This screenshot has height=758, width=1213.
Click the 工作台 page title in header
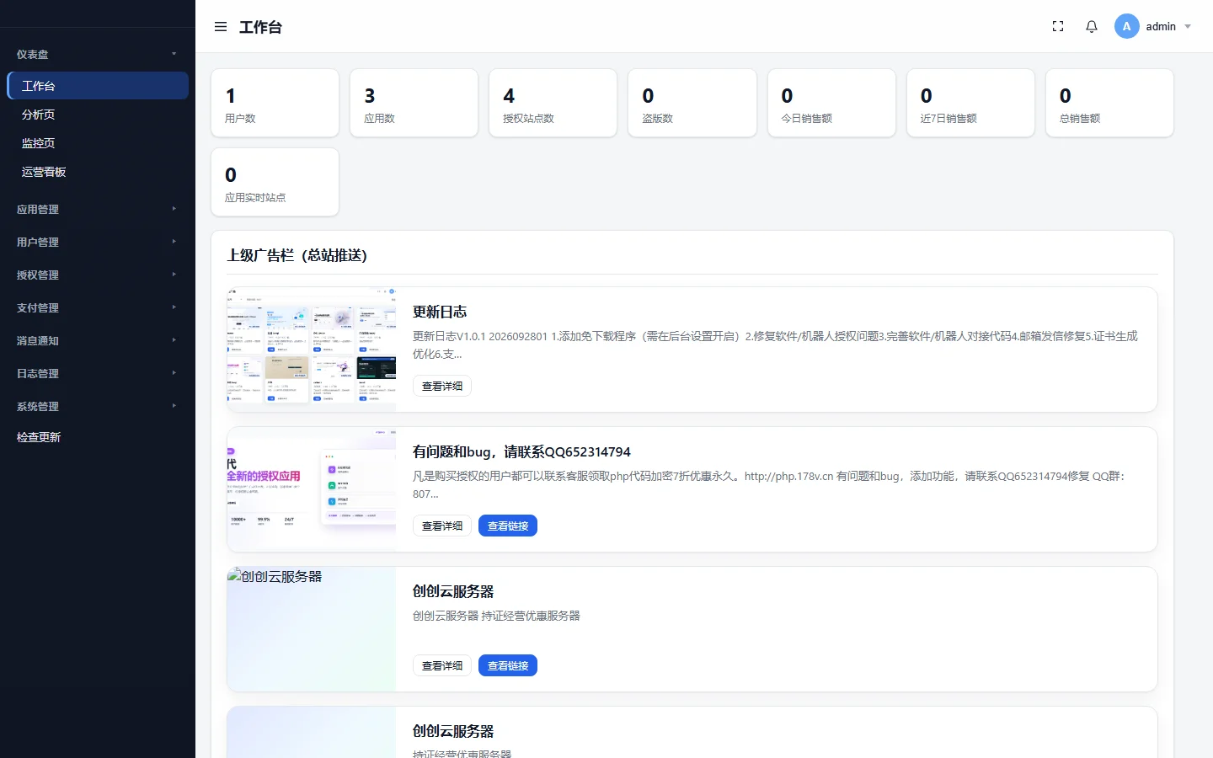point(260,27)
